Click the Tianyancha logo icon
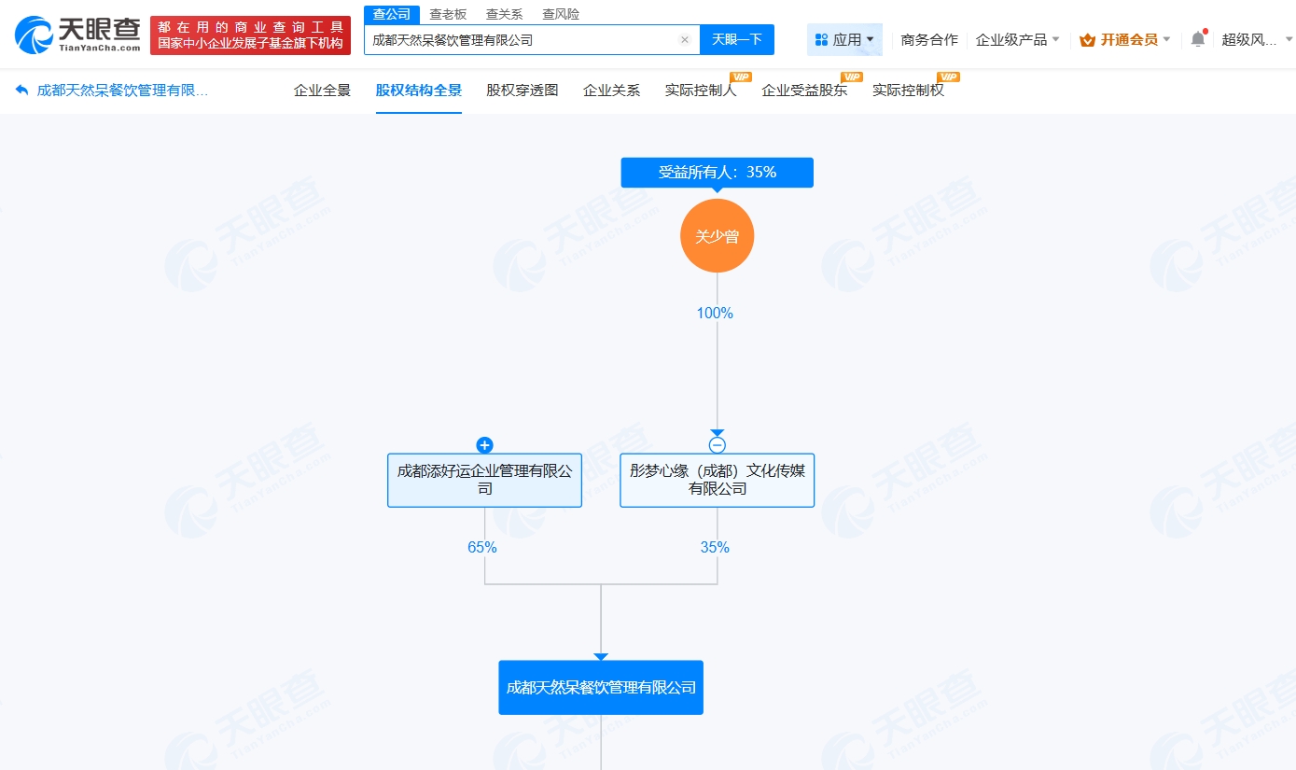 click(35, 35)
